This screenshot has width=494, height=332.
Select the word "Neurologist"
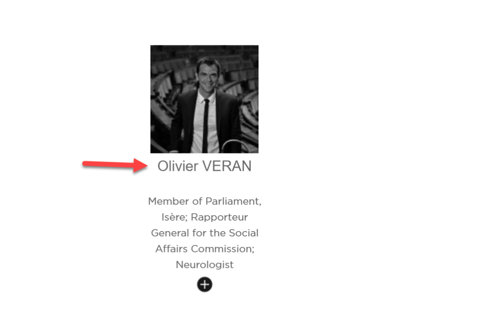tap(205, 264)
